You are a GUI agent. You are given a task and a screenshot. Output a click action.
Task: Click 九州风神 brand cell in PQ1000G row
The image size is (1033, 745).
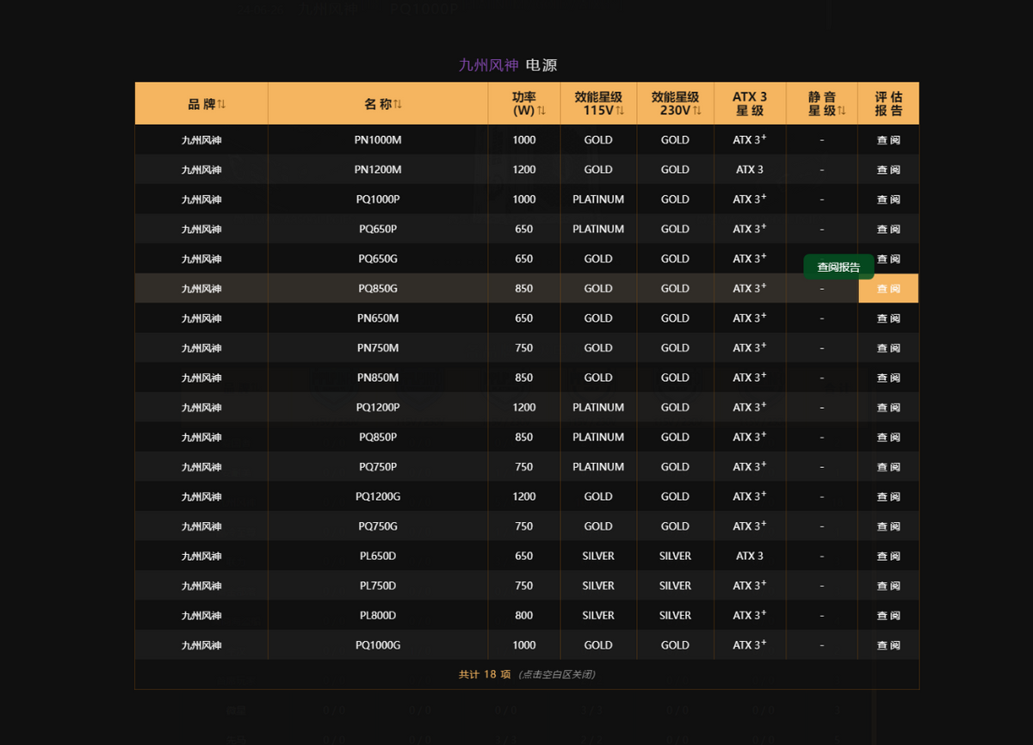click(x=201, y=645)
